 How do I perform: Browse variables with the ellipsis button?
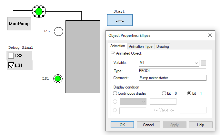tap(203, 63)
